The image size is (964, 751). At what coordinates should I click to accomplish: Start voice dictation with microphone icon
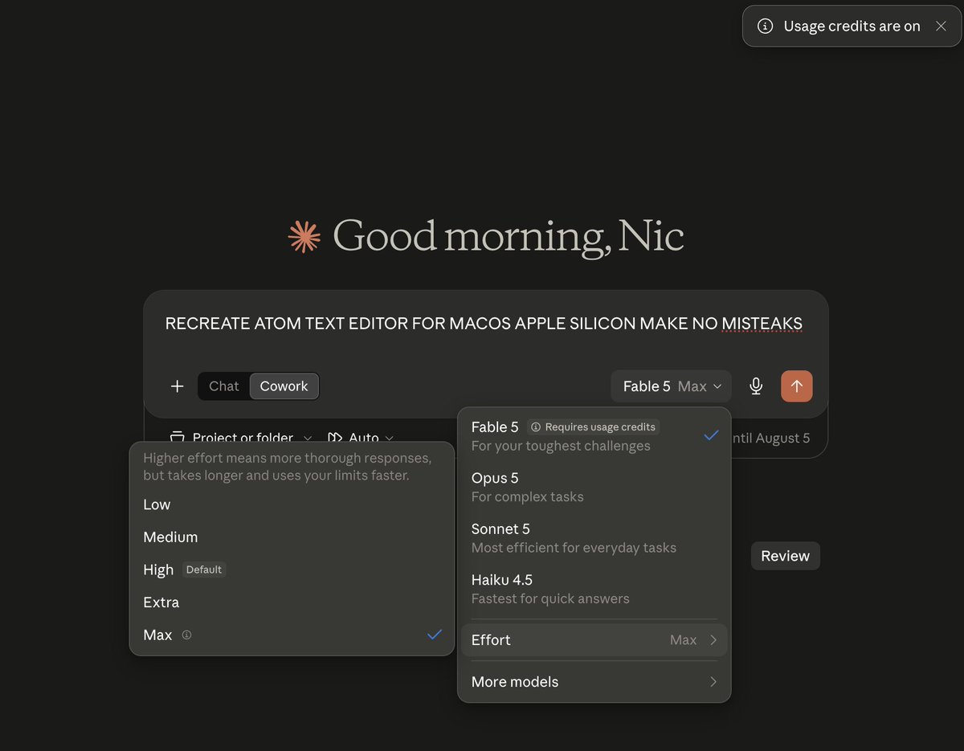(x=756, y=386)
